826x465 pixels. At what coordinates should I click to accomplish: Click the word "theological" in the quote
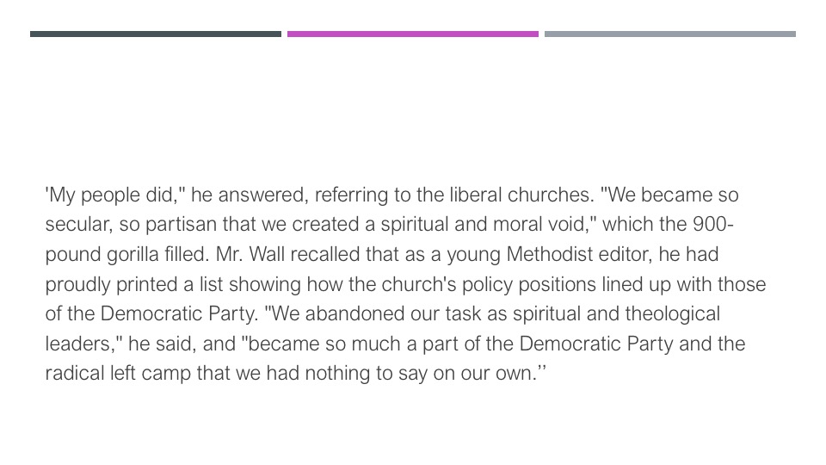click(672, 314)
